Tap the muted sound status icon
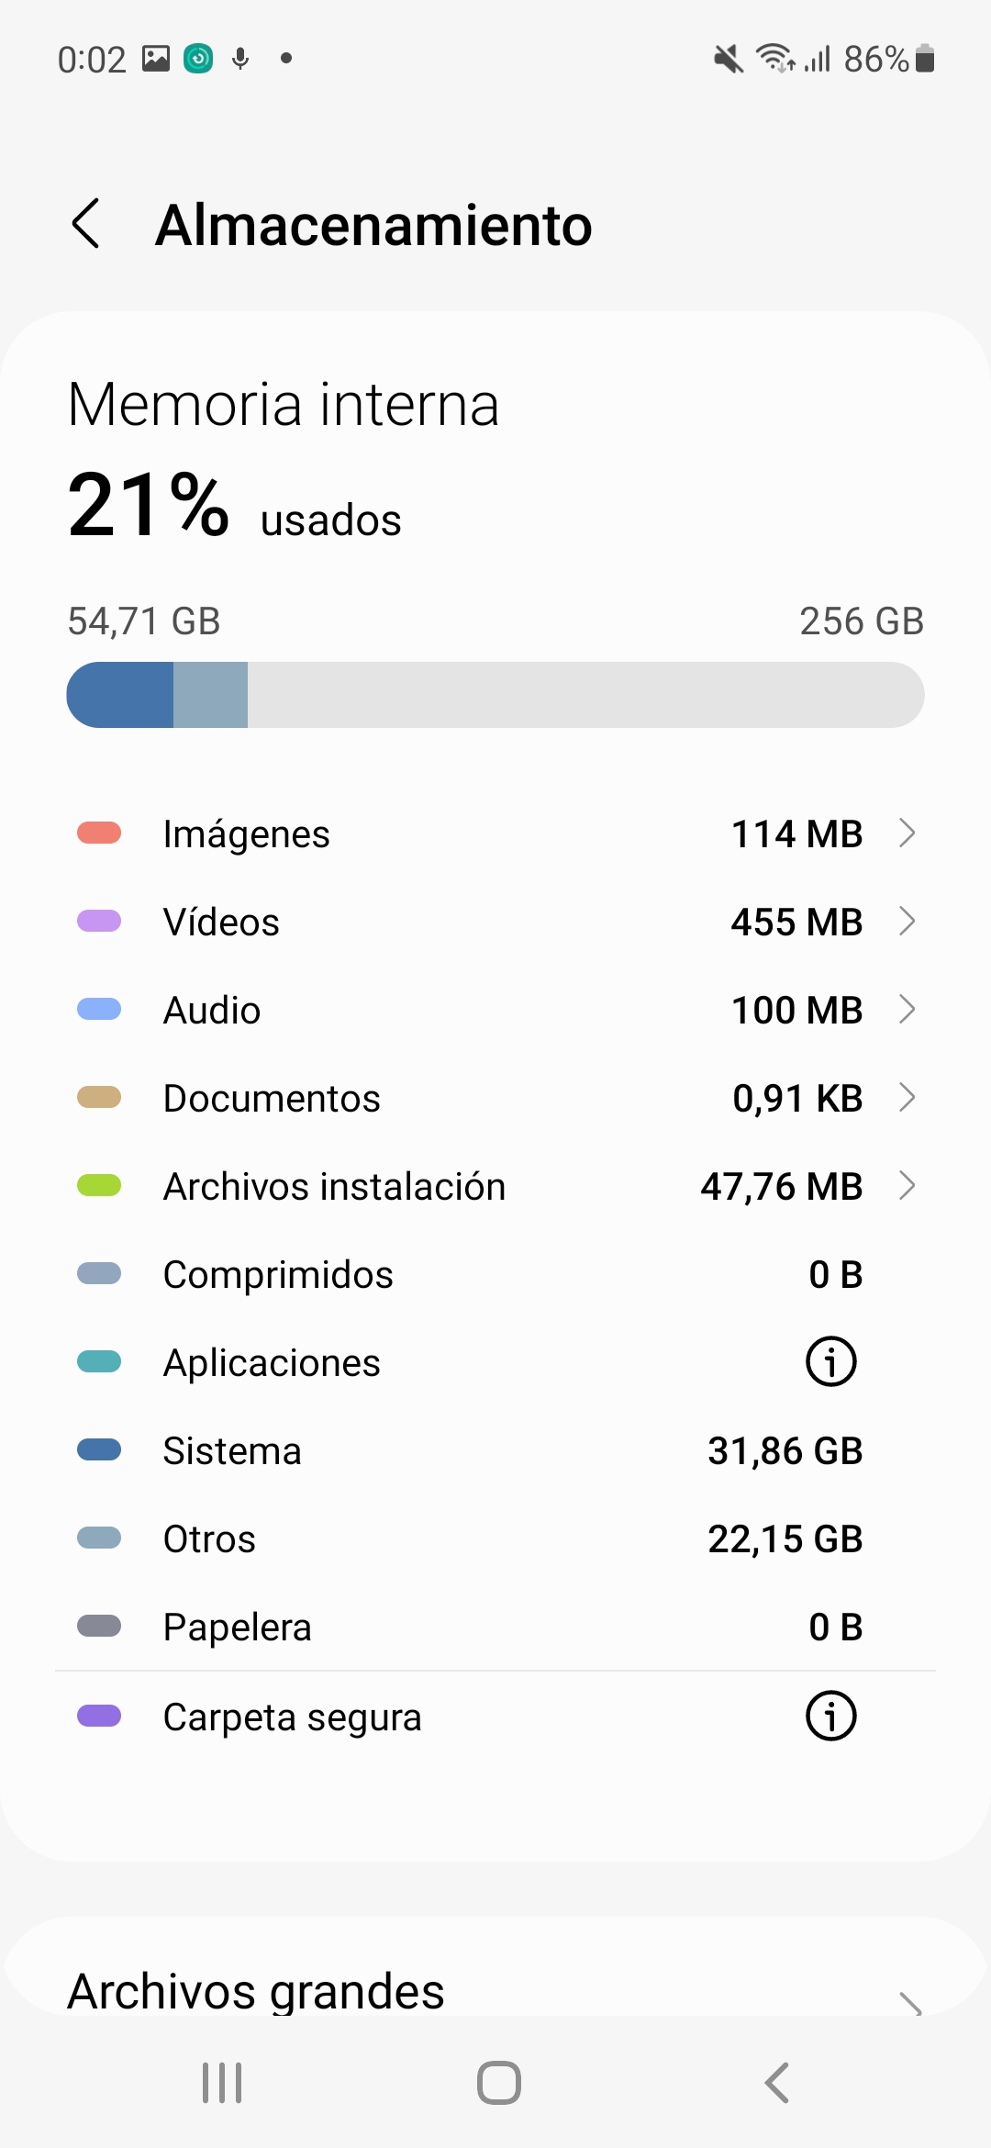 pos(729,61)
